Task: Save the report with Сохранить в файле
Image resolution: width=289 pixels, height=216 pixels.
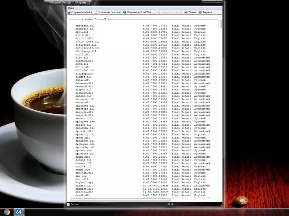Action: [x=80, y=12]
